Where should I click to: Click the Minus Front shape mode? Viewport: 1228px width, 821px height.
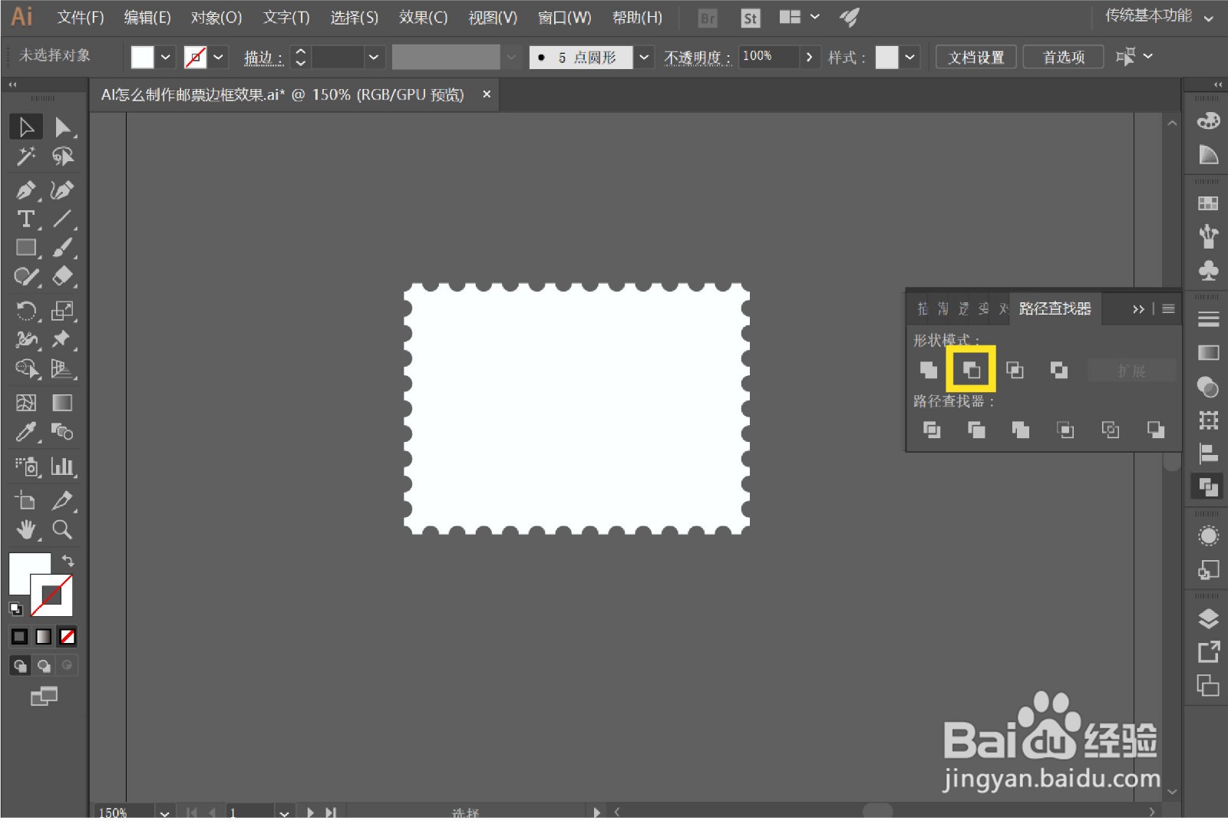(x=972, y=371)
